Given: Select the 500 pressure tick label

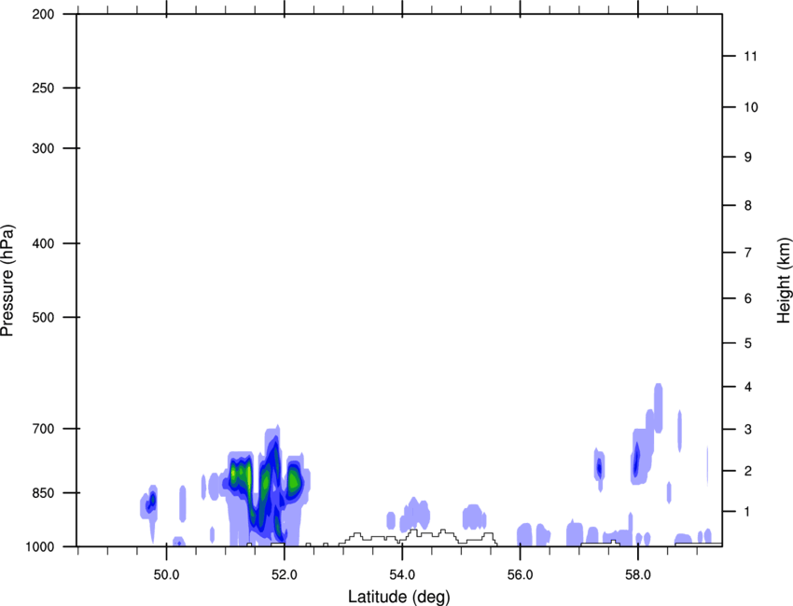Looking at the screenshot, I should click(43, 317).
